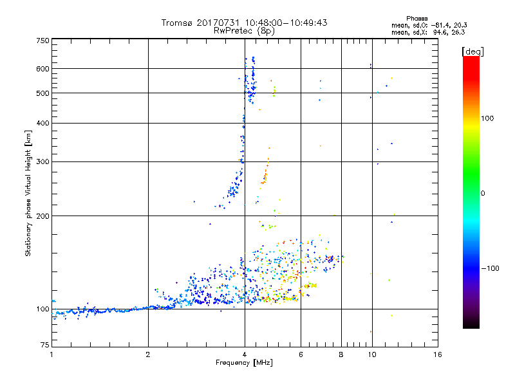Click the y-axis label '300'
The width and height of the screenshot is (515, 386).
(42, 162)
